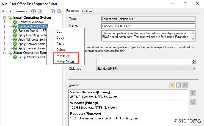Select Partition Disk 0 - UEFI step

click(32, 31)
